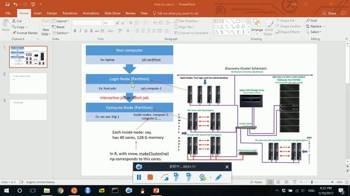The width and height of the screenshot is (350, 196).
Task: Open the Shape Fill dropdown
Action: click(x=287, y=21)
